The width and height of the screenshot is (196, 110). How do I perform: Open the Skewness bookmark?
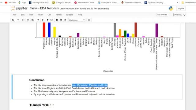pos(131,2)
